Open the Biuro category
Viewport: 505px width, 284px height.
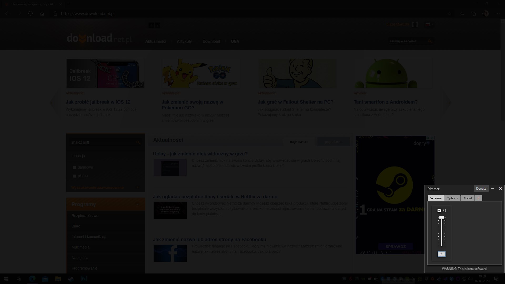point(76,226)
